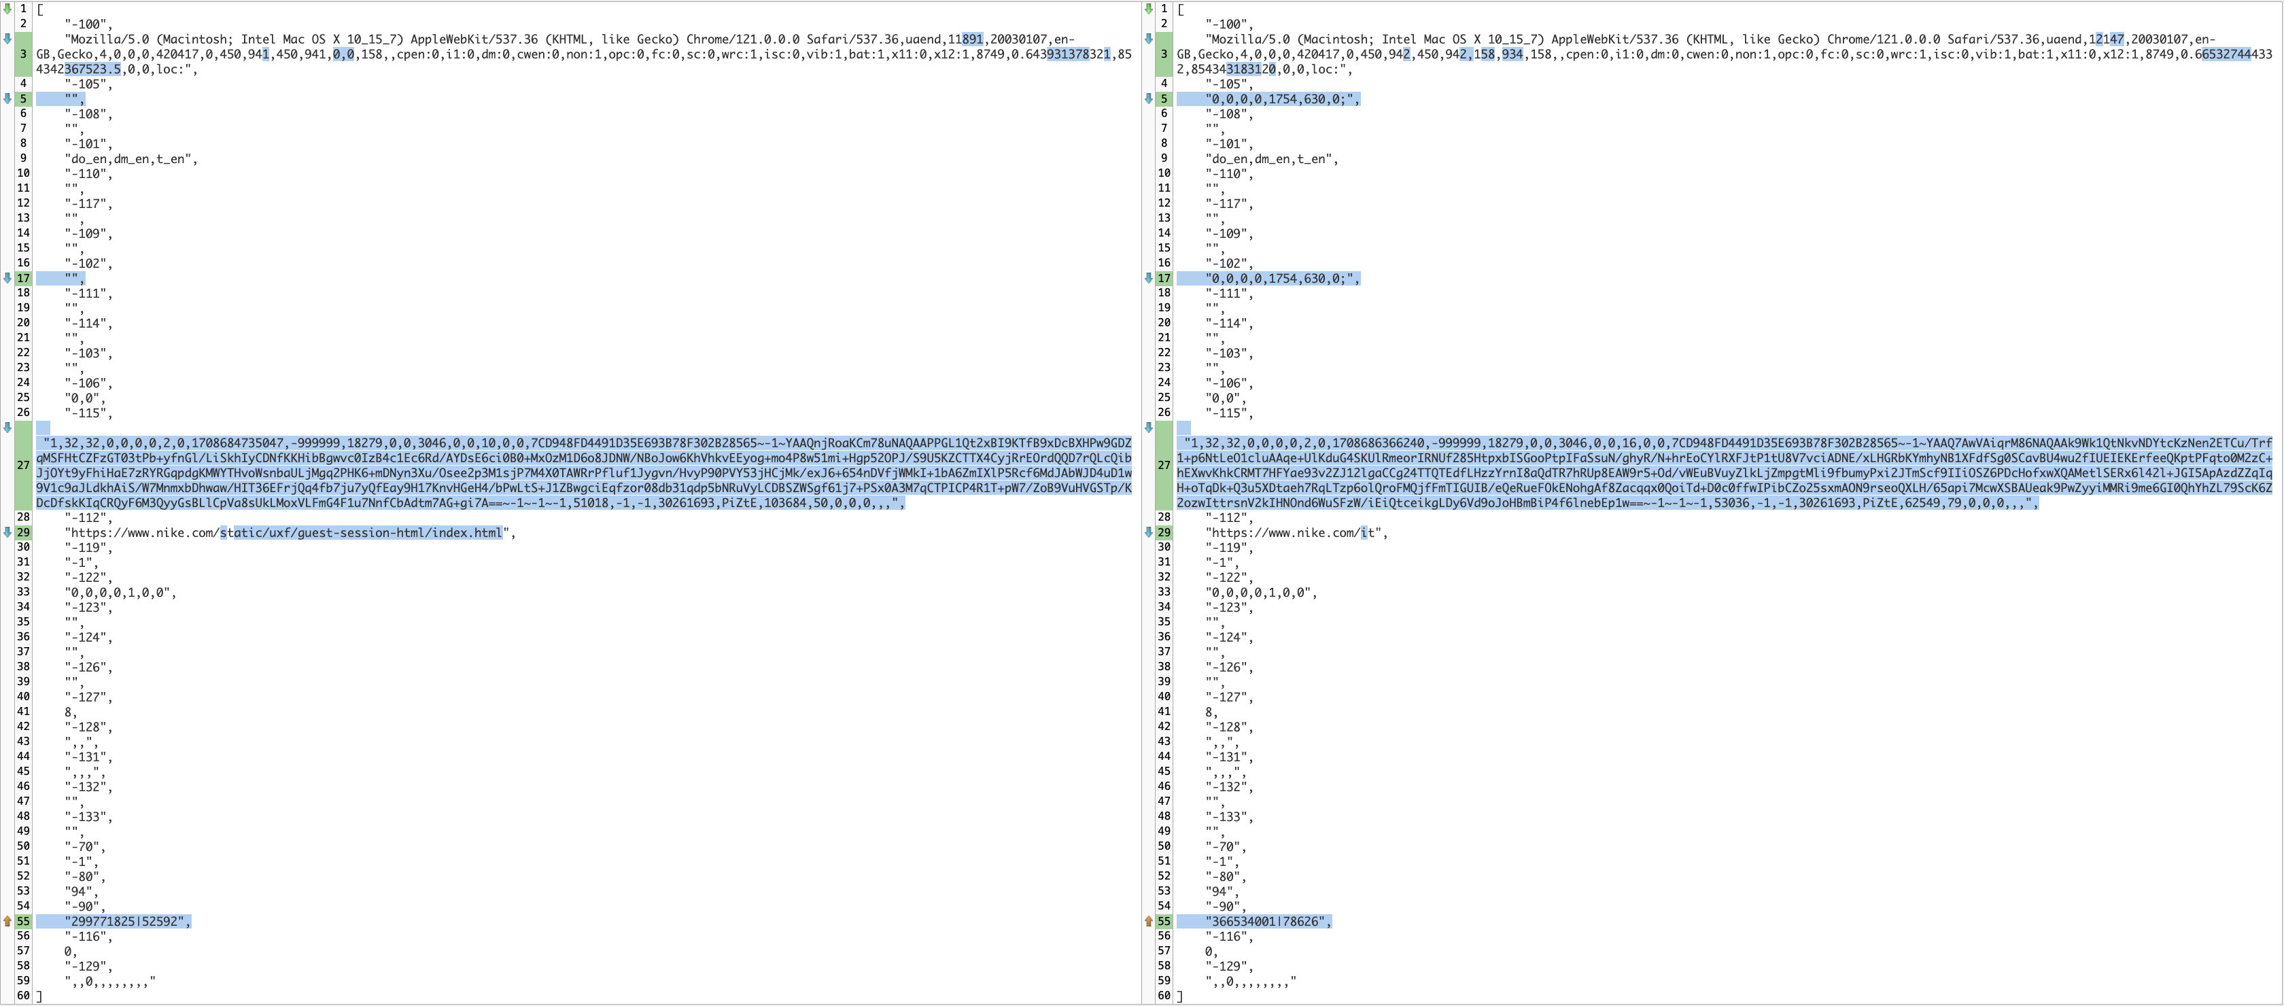Click blue arrow beside line 5 in left pane
2284x1006 pixels.
pyautogui.click(x=7, y=99)
